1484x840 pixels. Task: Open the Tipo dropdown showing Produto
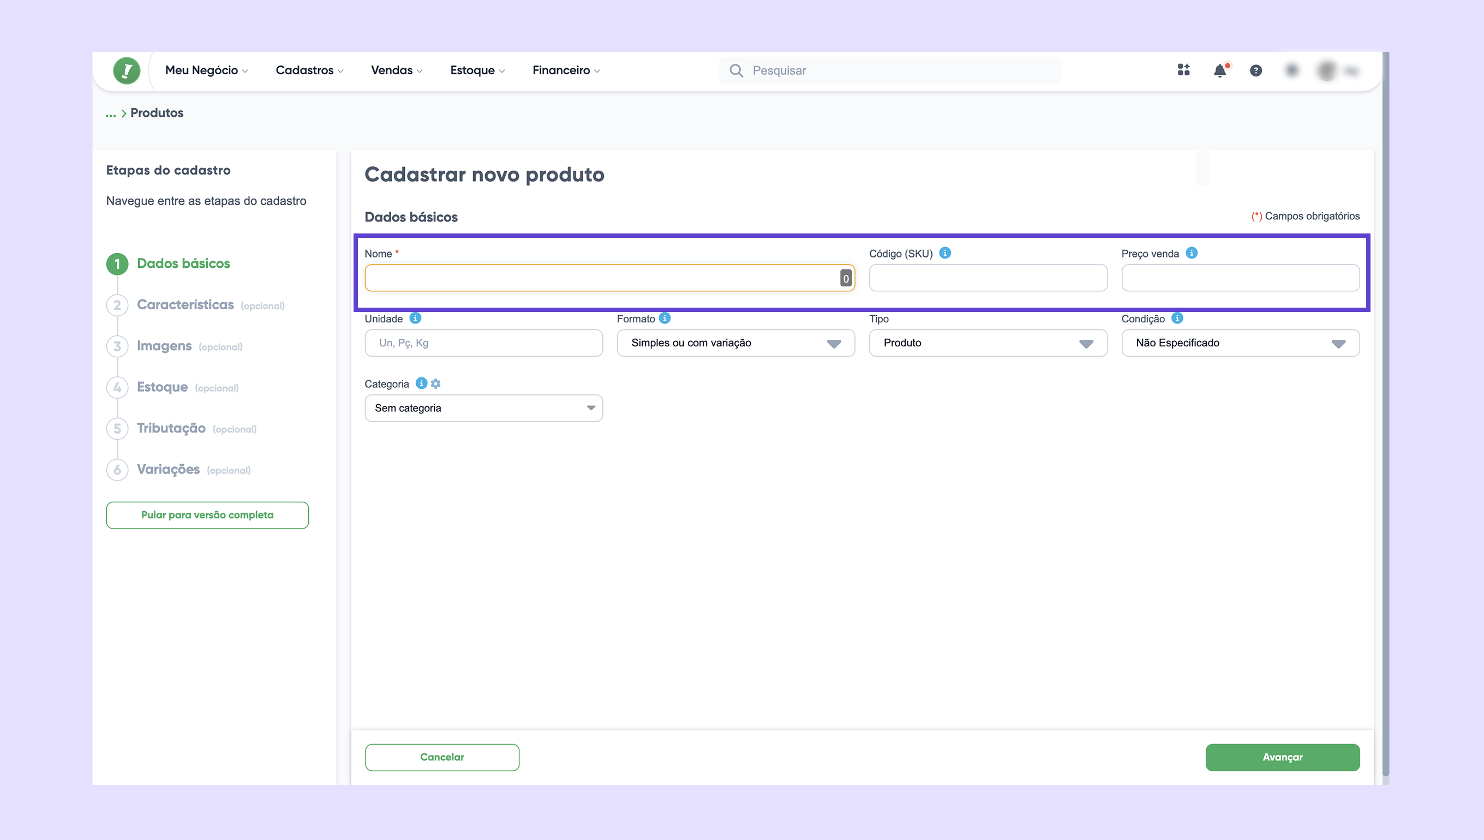point(987,343)
